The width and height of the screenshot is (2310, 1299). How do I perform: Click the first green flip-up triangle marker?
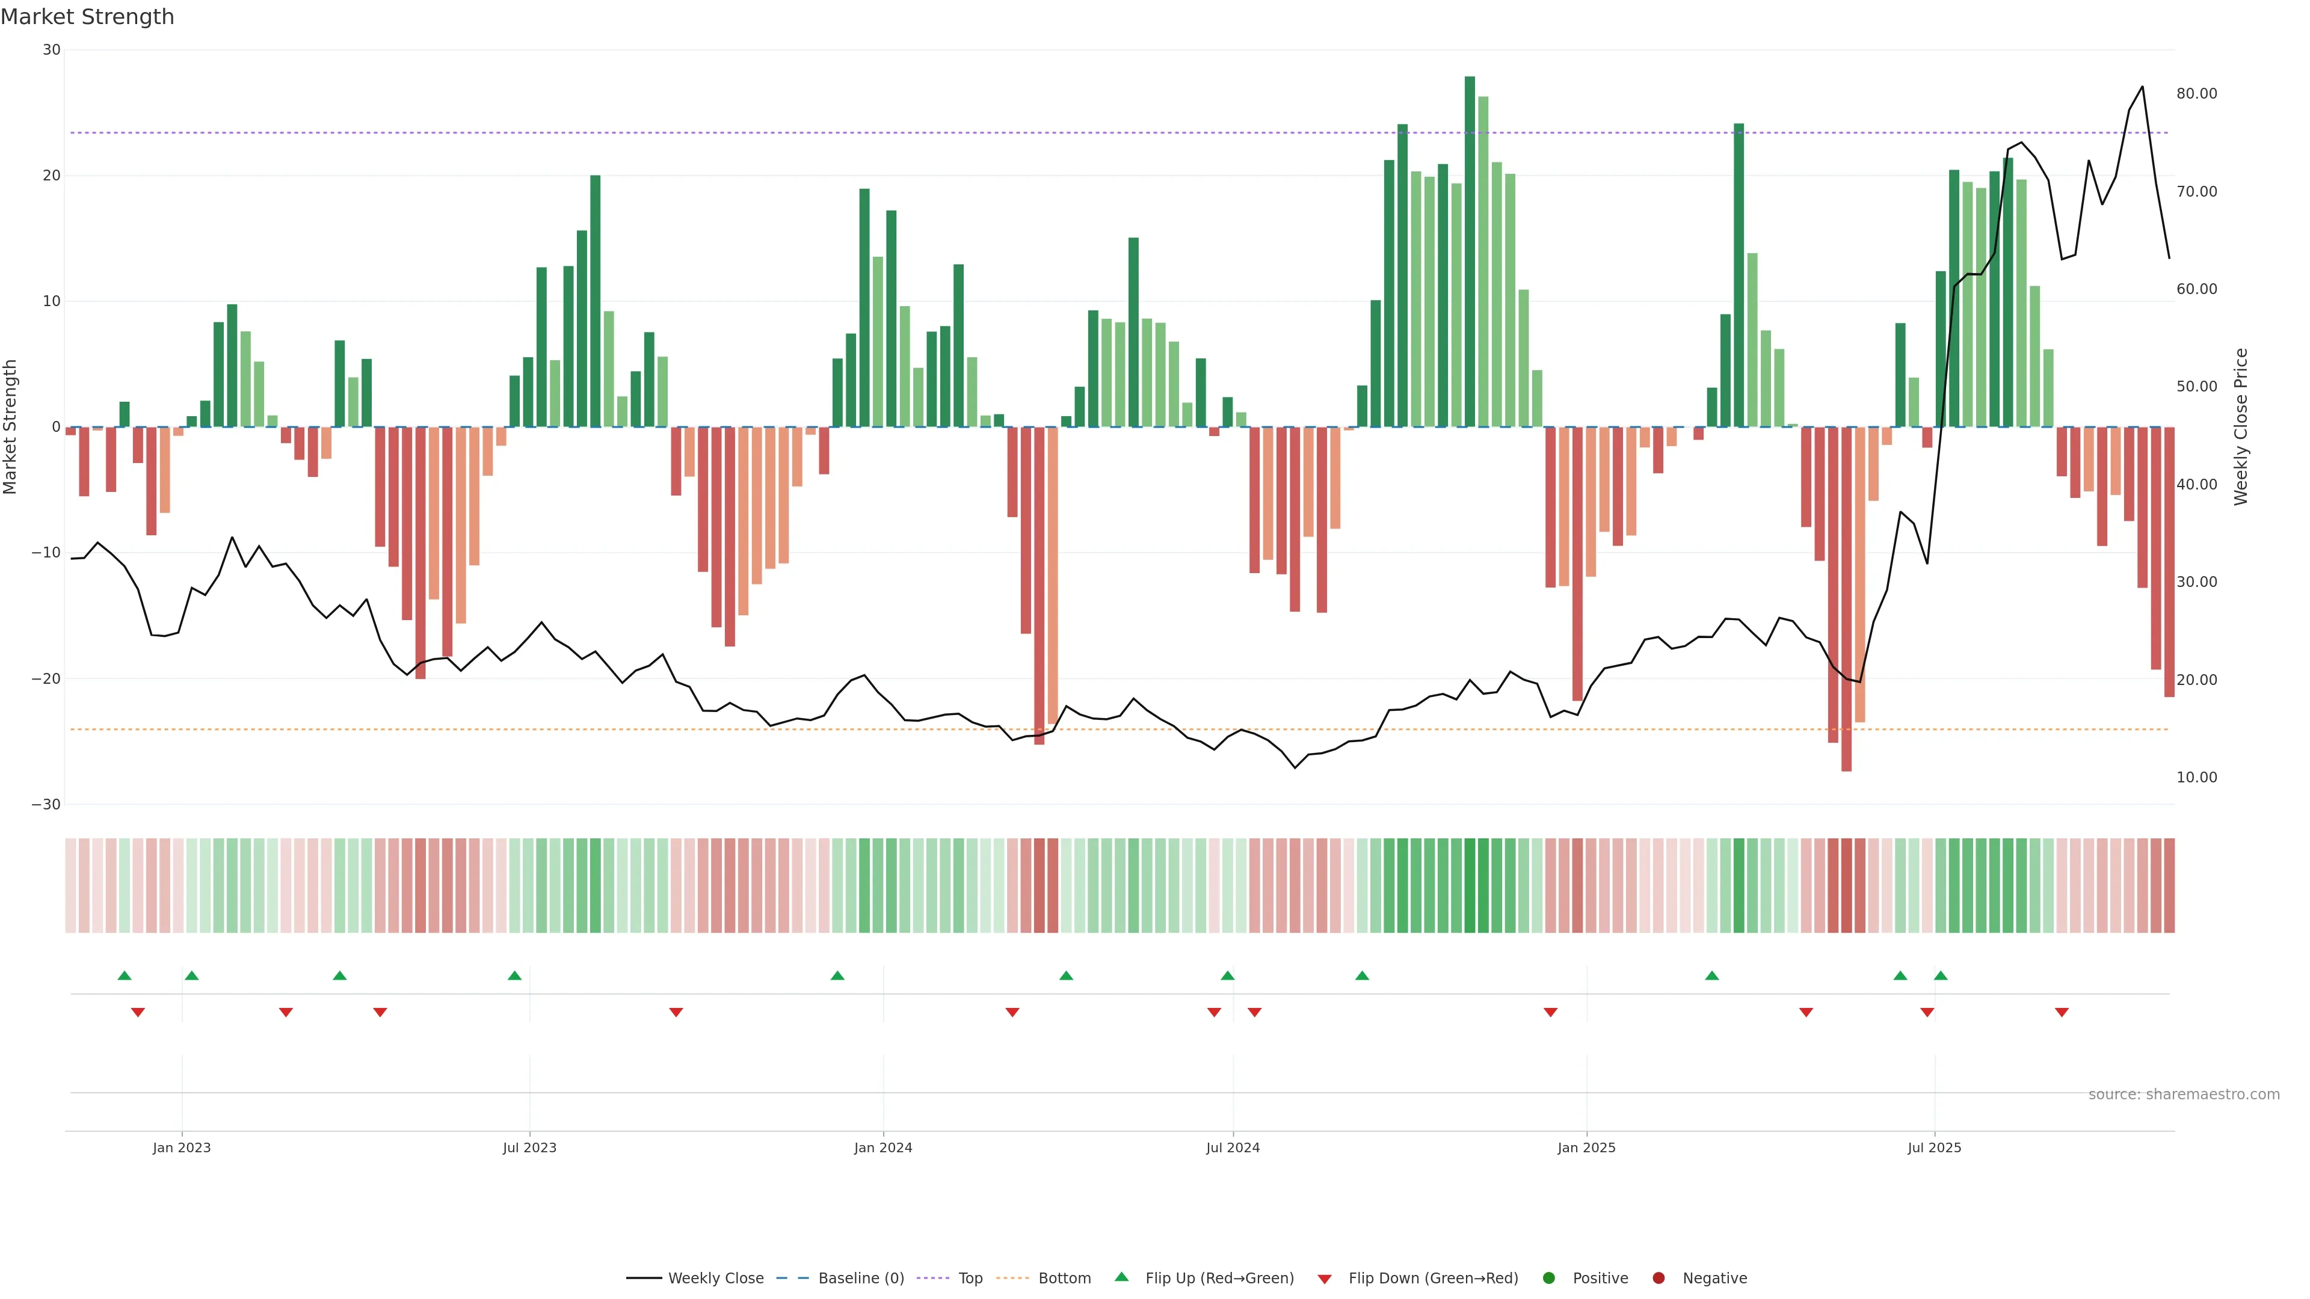125,975
